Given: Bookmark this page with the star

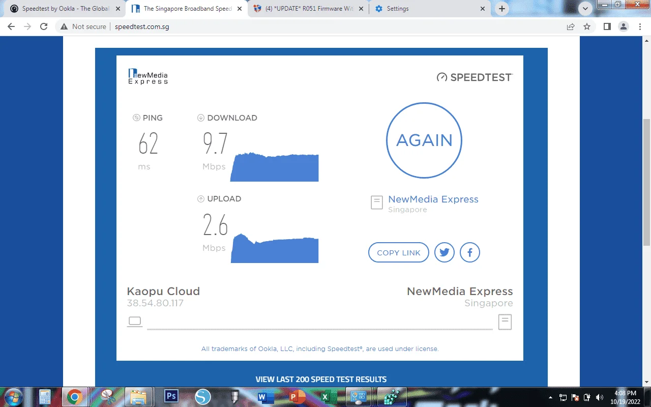Looking at the screenshot, I should pyautogui.click(x=587, y=26).
